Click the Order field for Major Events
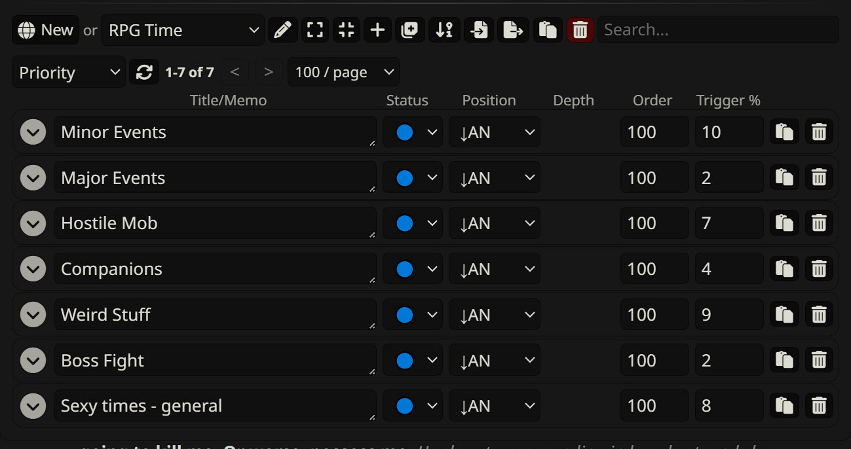This screenshot has height=449, width=851. pos(654,178)
